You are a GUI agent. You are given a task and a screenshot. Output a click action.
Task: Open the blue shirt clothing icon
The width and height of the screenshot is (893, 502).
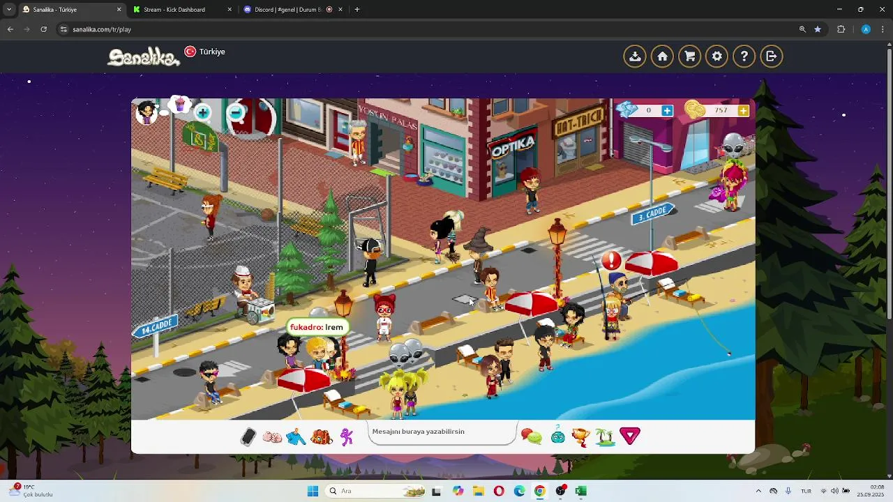click(x=296, y=437)
